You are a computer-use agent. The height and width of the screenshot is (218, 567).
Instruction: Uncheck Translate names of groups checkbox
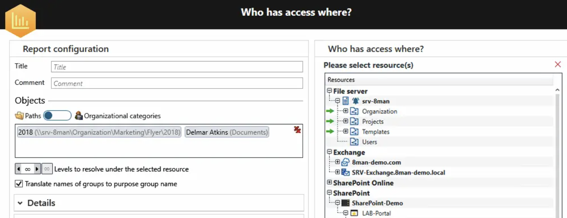point(19,184)
